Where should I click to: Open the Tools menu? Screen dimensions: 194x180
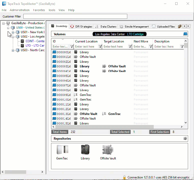coord(52,10)
